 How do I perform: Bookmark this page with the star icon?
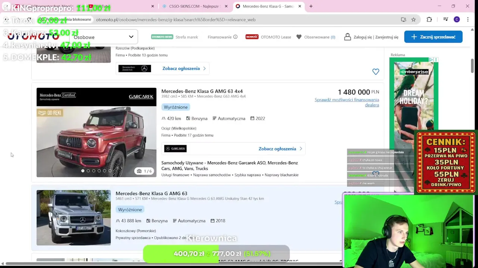pos(413,19)
